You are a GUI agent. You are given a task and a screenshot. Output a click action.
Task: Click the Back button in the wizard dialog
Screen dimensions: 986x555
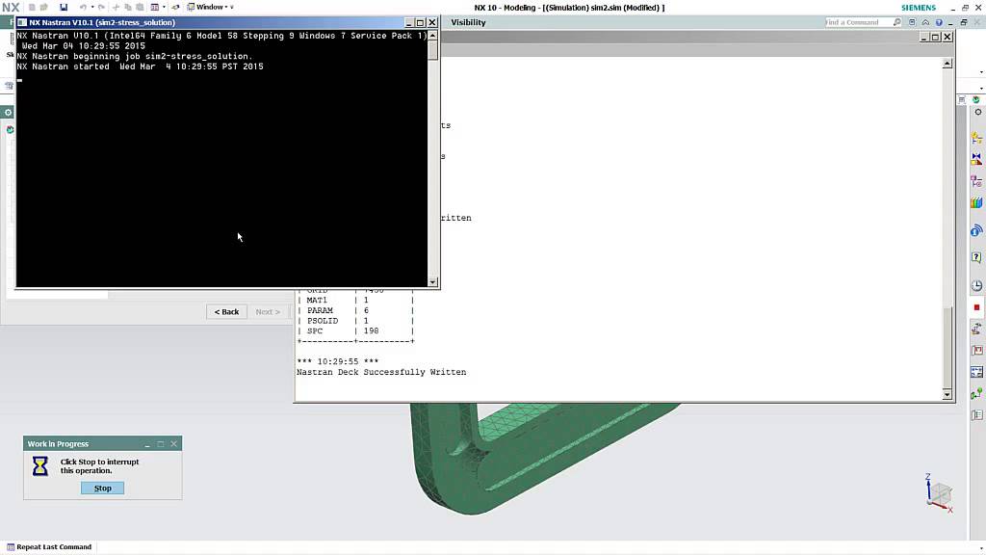coord(226,311)
